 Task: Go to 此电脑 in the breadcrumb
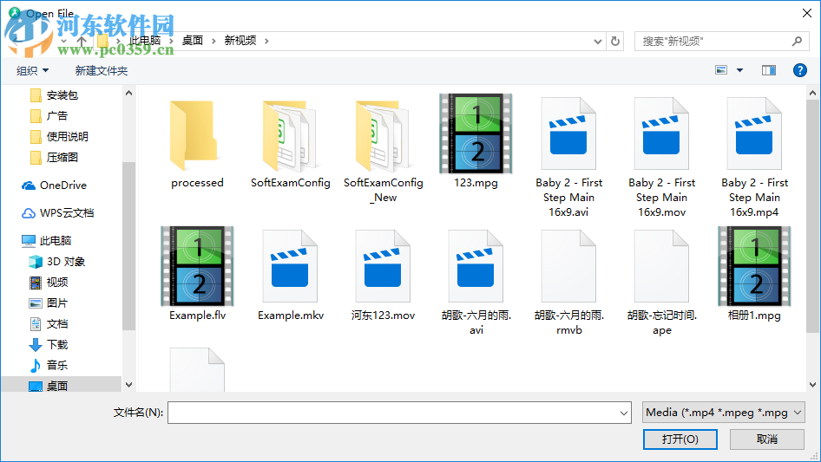pyautogui.click(x=145, y=40)
